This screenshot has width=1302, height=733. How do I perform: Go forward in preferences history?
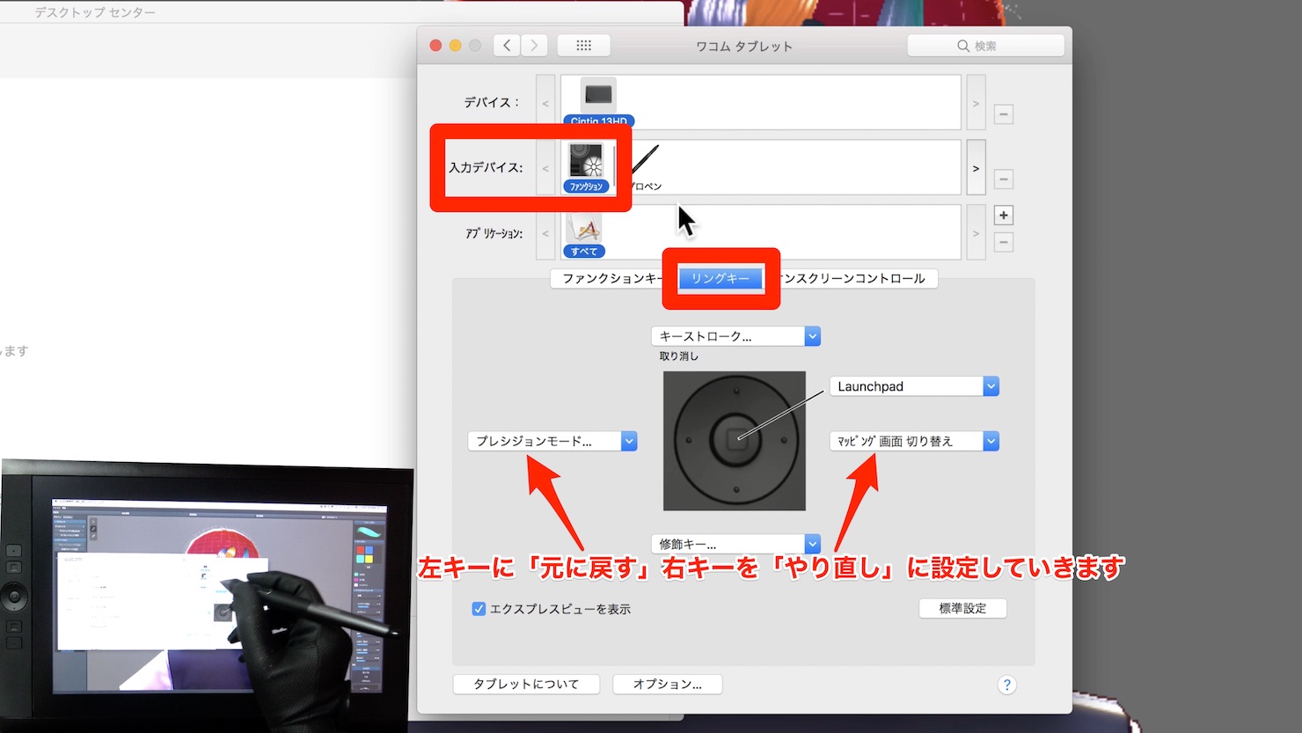pyautogui.click(x=534, y=46)
